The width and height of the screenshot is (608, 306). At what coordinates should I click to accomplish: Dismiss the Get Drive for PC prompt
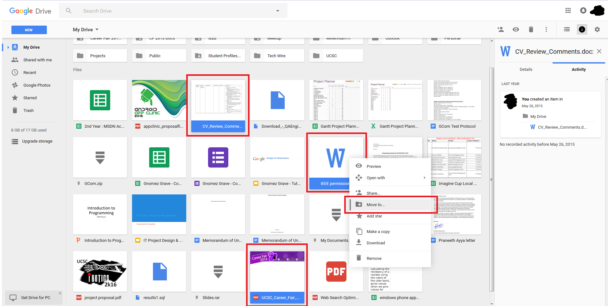pos(60,293)
